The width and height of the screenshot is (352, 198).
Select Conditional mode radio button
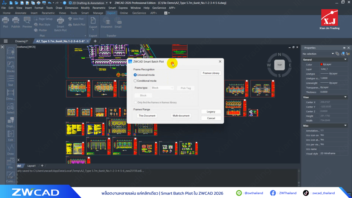pyautogui.click(x=135, y=81)
